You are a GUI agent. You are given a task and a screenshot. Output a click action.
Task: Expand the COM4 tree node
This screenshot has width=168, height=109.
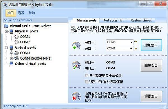pyautogui.click(x=11, y=58)
